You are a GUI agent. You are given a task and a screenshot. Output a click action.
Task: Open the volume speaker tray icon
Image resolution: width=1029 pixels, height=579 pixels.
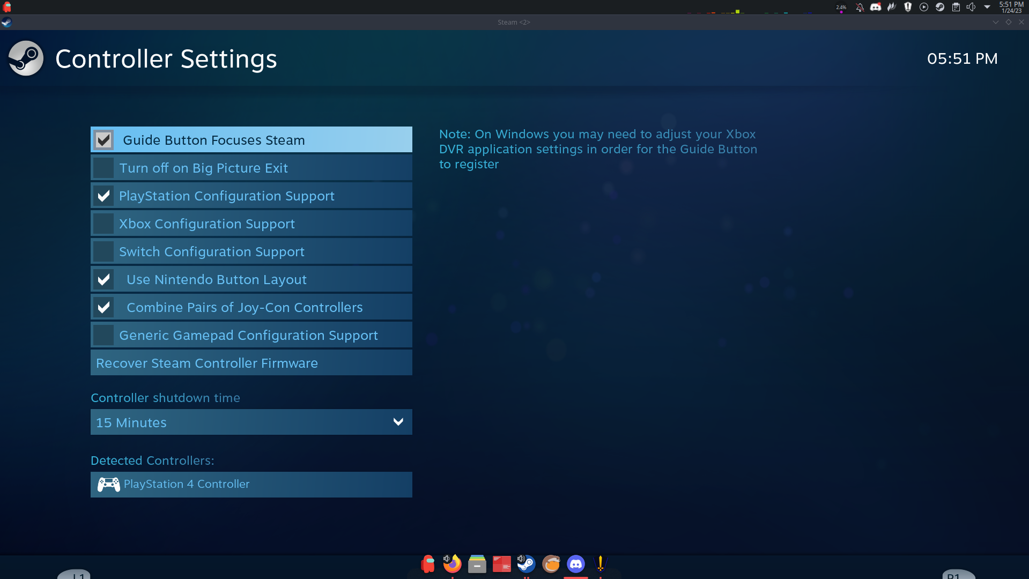pyautogui.click(x=971, y=7)
